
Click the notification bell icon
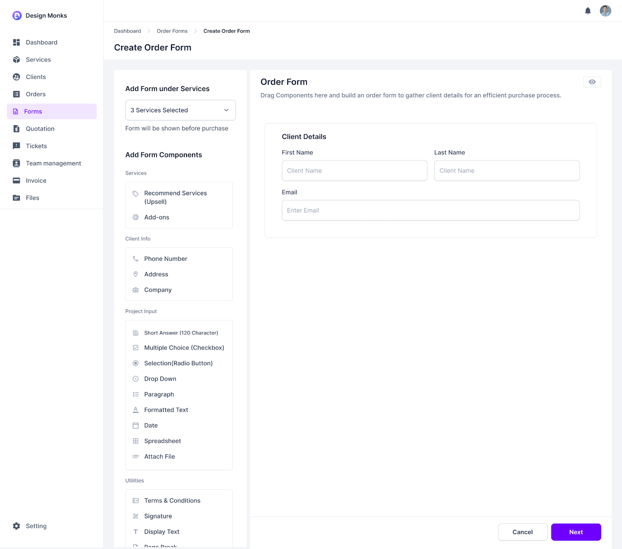tap(588, 11)
